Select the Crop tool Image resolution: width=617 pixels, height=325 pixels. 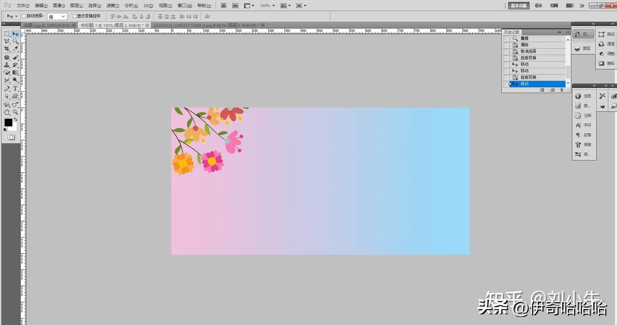(x=7, y=49)
